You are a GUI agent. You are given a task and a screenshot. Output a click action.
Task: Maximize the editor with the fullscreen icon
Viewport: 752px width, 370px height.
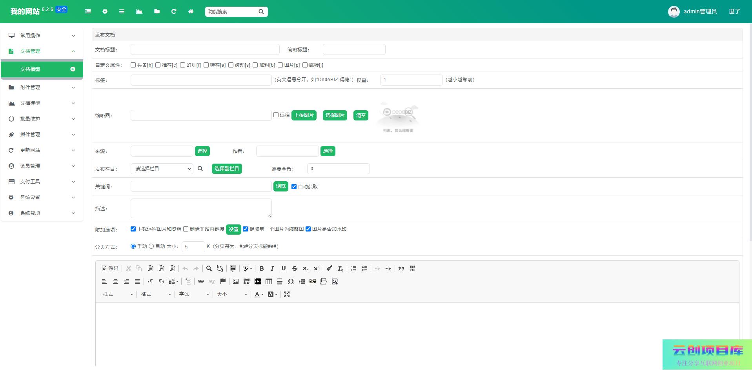[287, 295]
